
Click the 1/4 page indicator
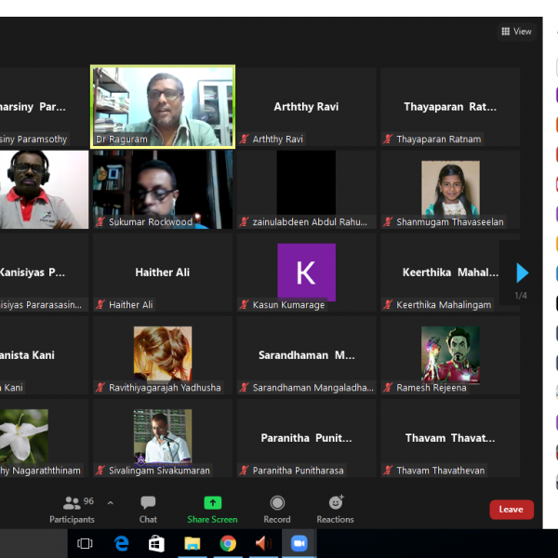tap(521, 296)
